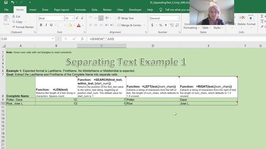
Task: Open the View tab
Action: (x=120, y=10)
